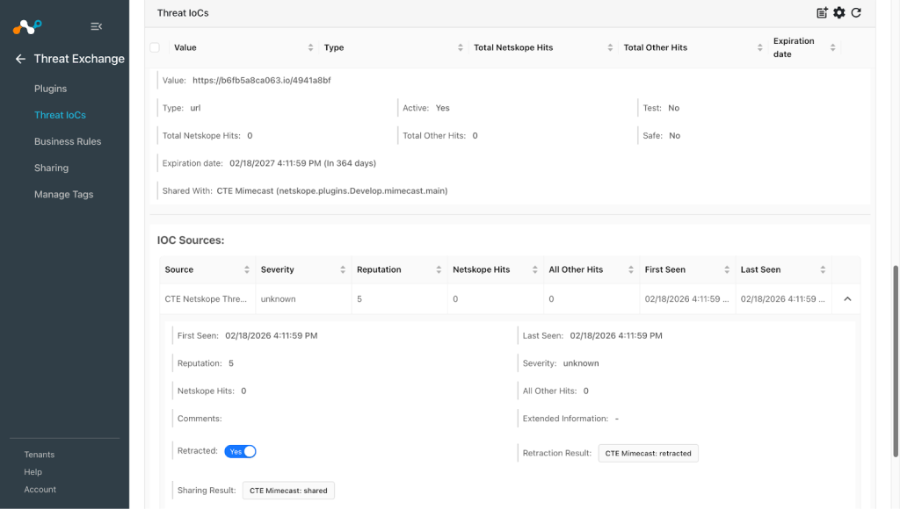Click the CTE Mimecast: retracted tag

[648, 454]
